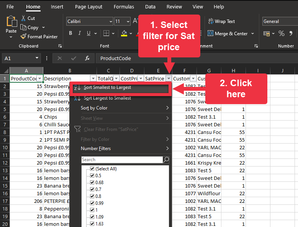Click the formula bar Enter checkmark icon
The height and width of the screenshot is (227, 298).
point(74,58)
